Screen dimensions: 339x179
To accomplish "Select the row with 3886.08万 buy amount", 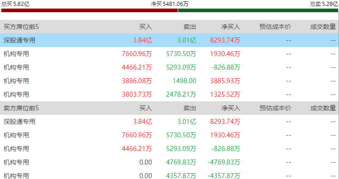I will 169,81.
